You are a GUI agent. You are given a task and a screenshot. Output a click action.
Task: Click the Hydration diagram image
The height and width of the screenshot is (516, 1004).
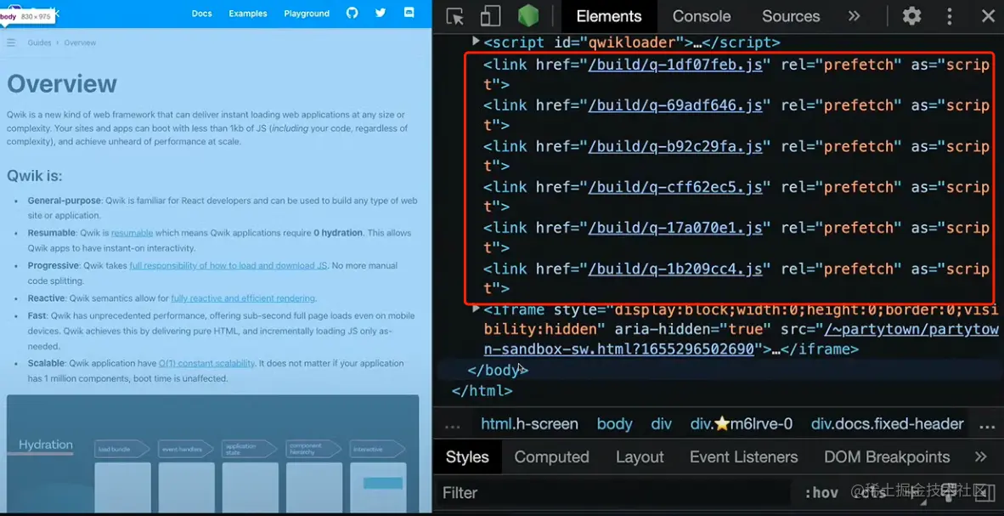coord(212,454)
